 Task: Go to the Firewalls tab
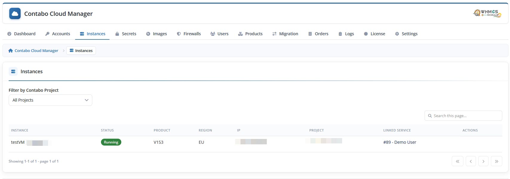pyautogui.click(x=189, y=34)
